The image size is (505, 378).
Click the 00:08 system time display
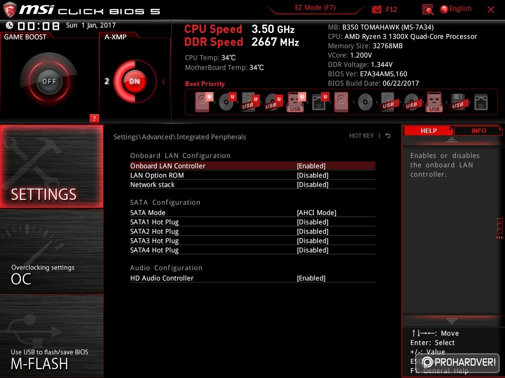38,26
